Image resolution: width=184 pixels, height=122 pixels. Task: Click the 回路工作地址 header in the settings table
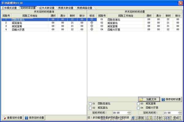[x=126, y=16]
